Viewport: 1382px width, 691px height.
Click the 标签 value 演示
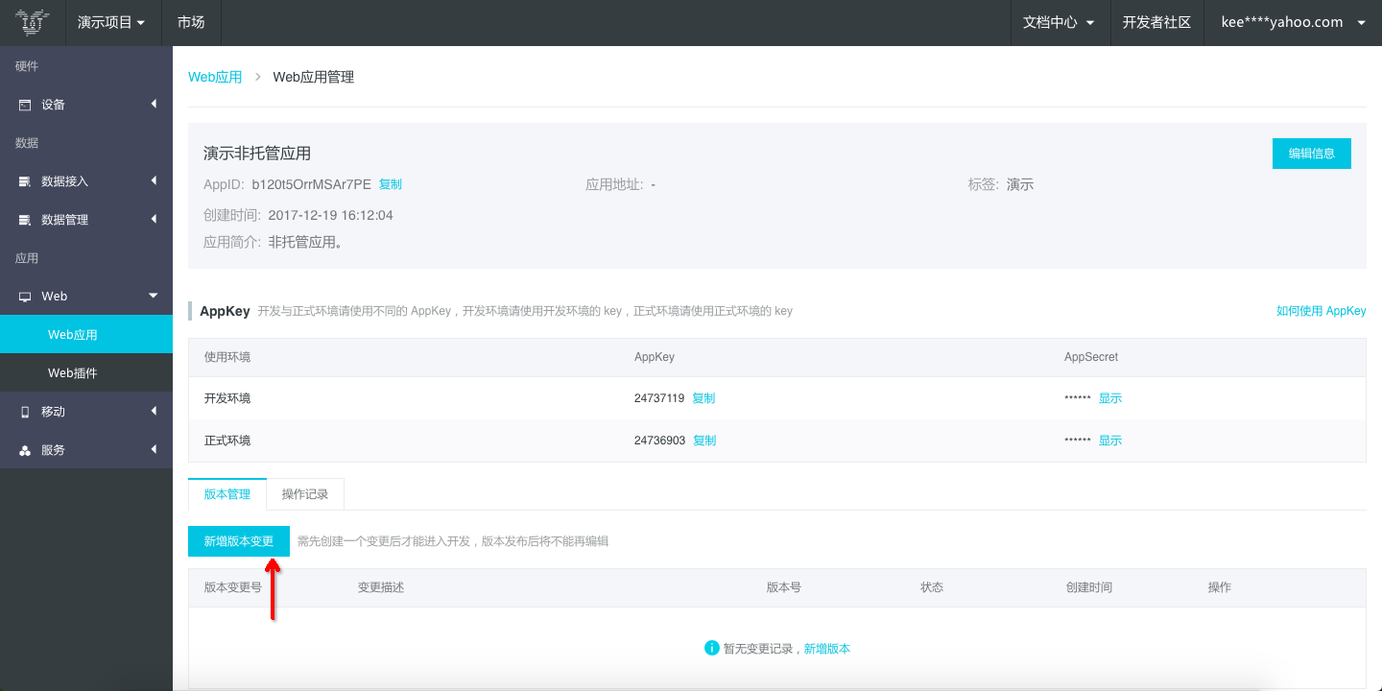(x=1020, y=184)
